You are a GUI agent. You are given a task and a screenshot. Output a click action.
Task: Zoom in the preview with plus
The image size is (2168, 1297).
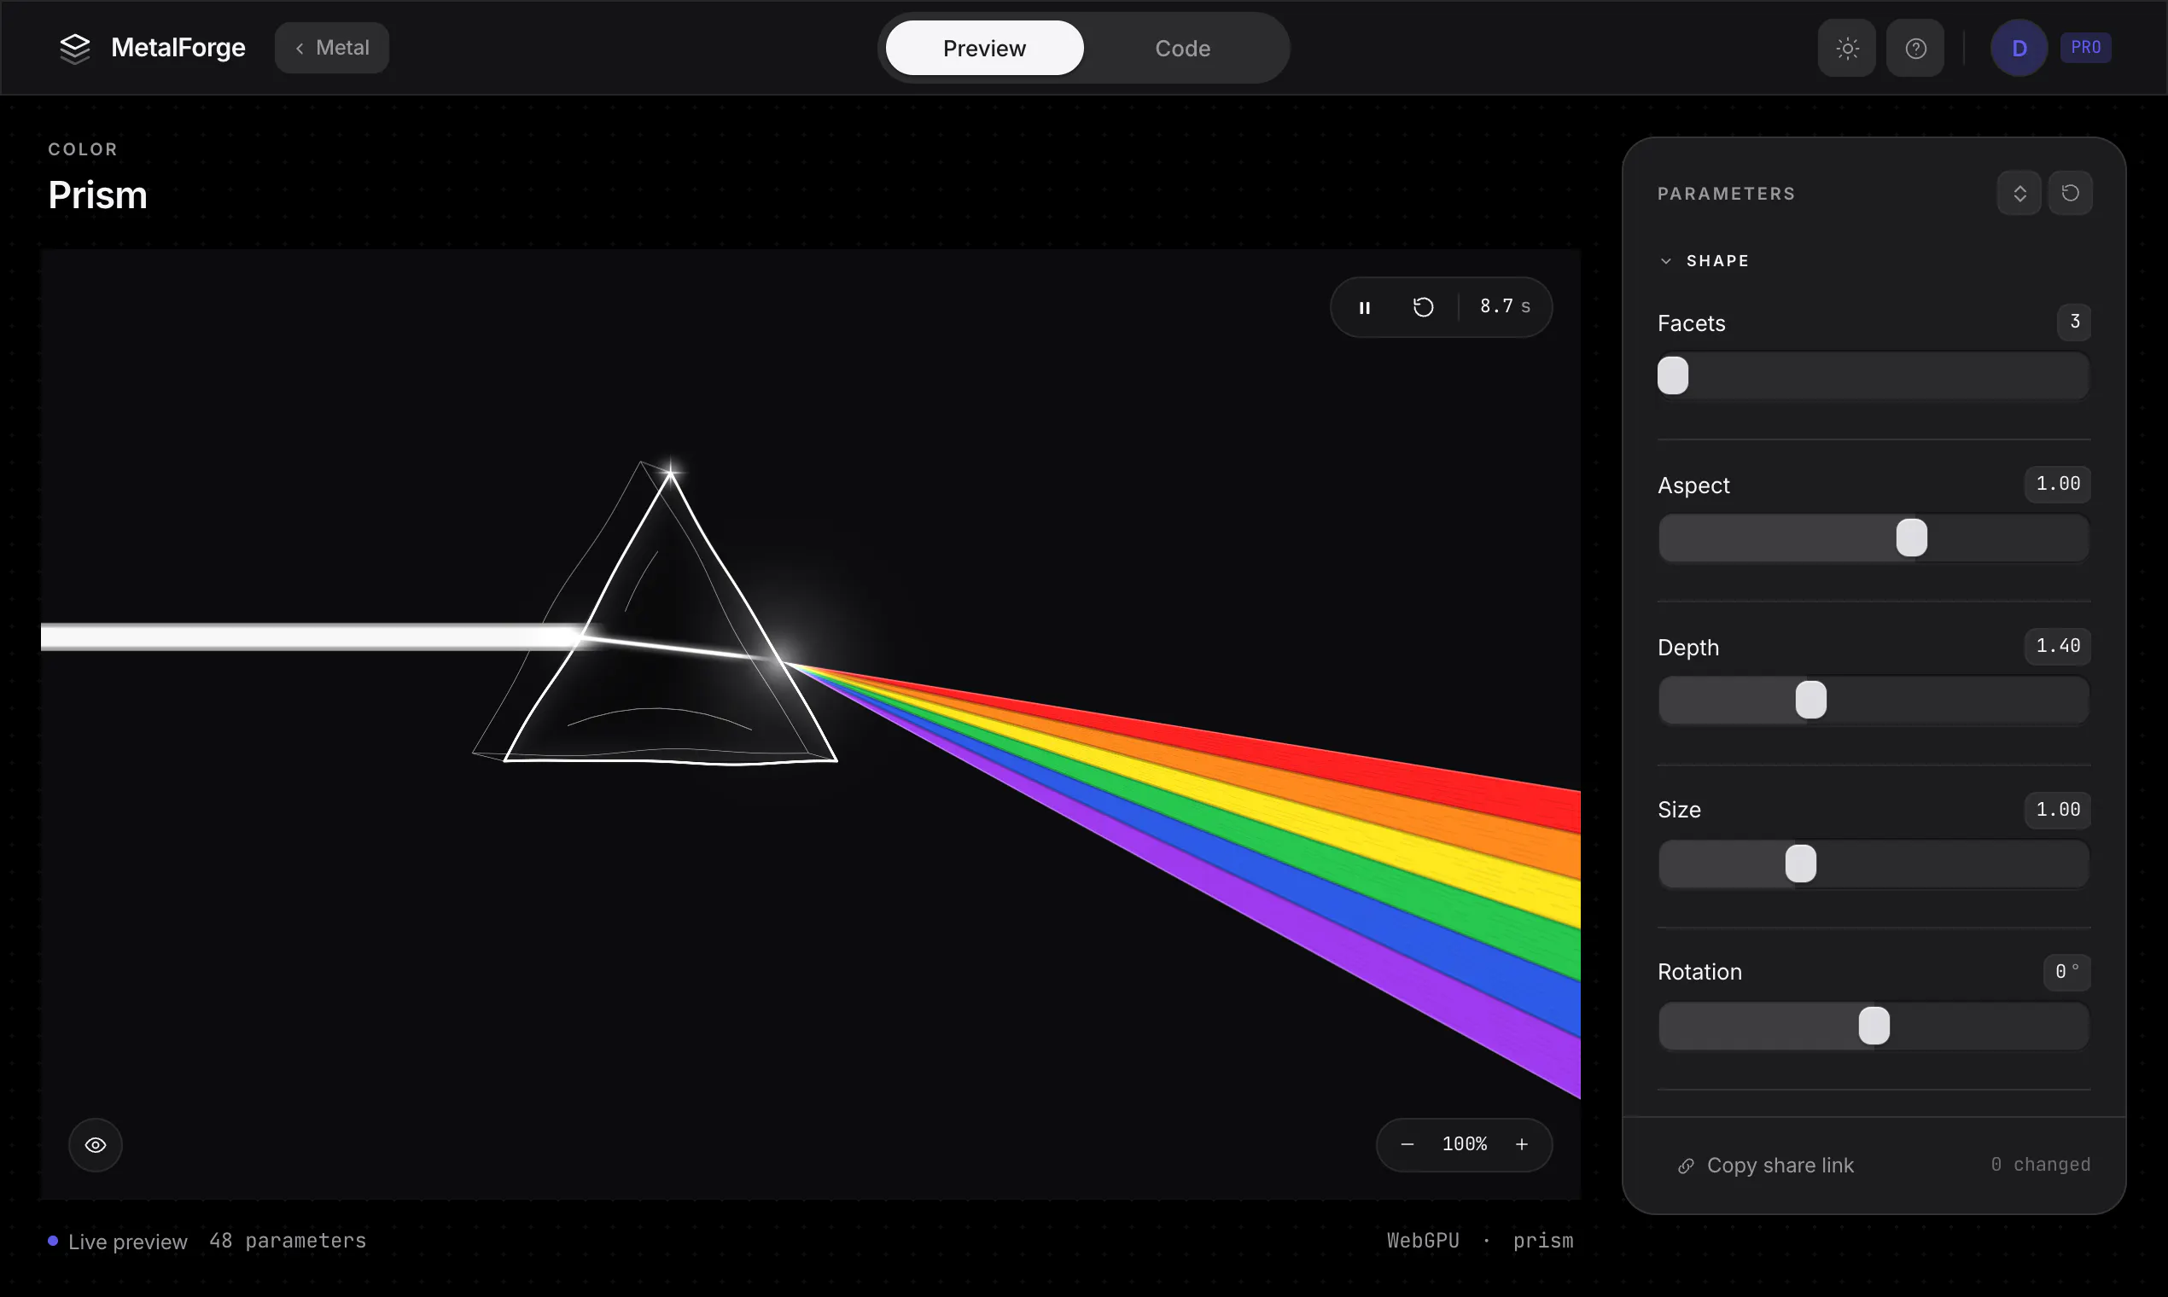point(1522,1145)
